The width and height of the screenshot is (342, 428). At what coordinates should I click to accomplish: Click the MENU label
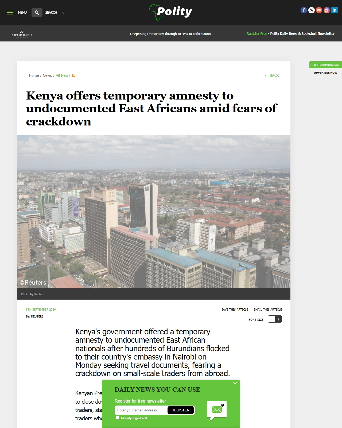[22, 13]
